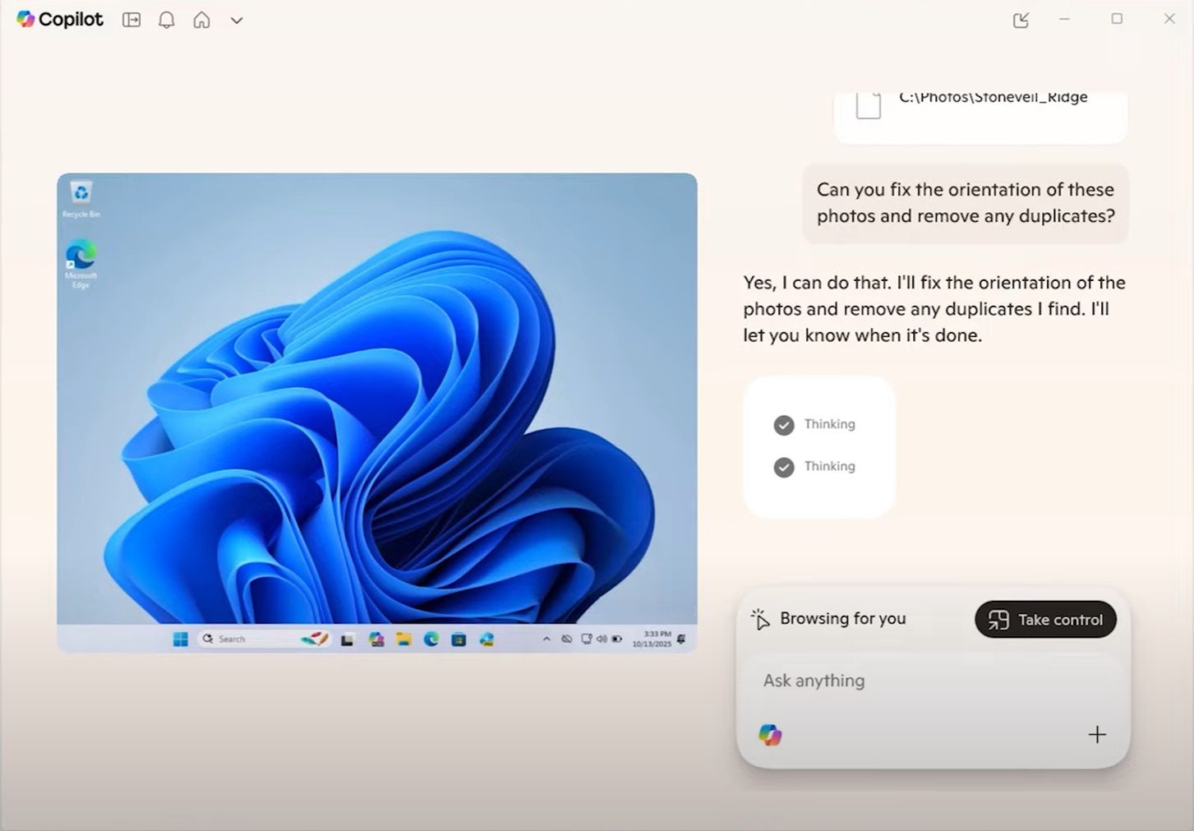Expand the chevron dropdown next to home

coord(237,21)
